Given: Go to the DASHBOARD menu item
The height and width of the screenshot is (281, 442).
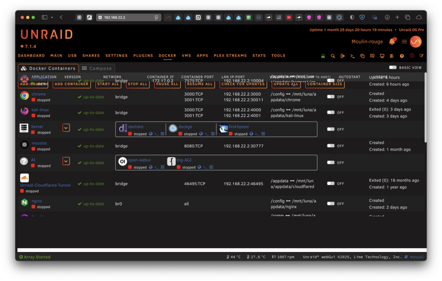Looking at the screenshot, I should tap(31, 56).
